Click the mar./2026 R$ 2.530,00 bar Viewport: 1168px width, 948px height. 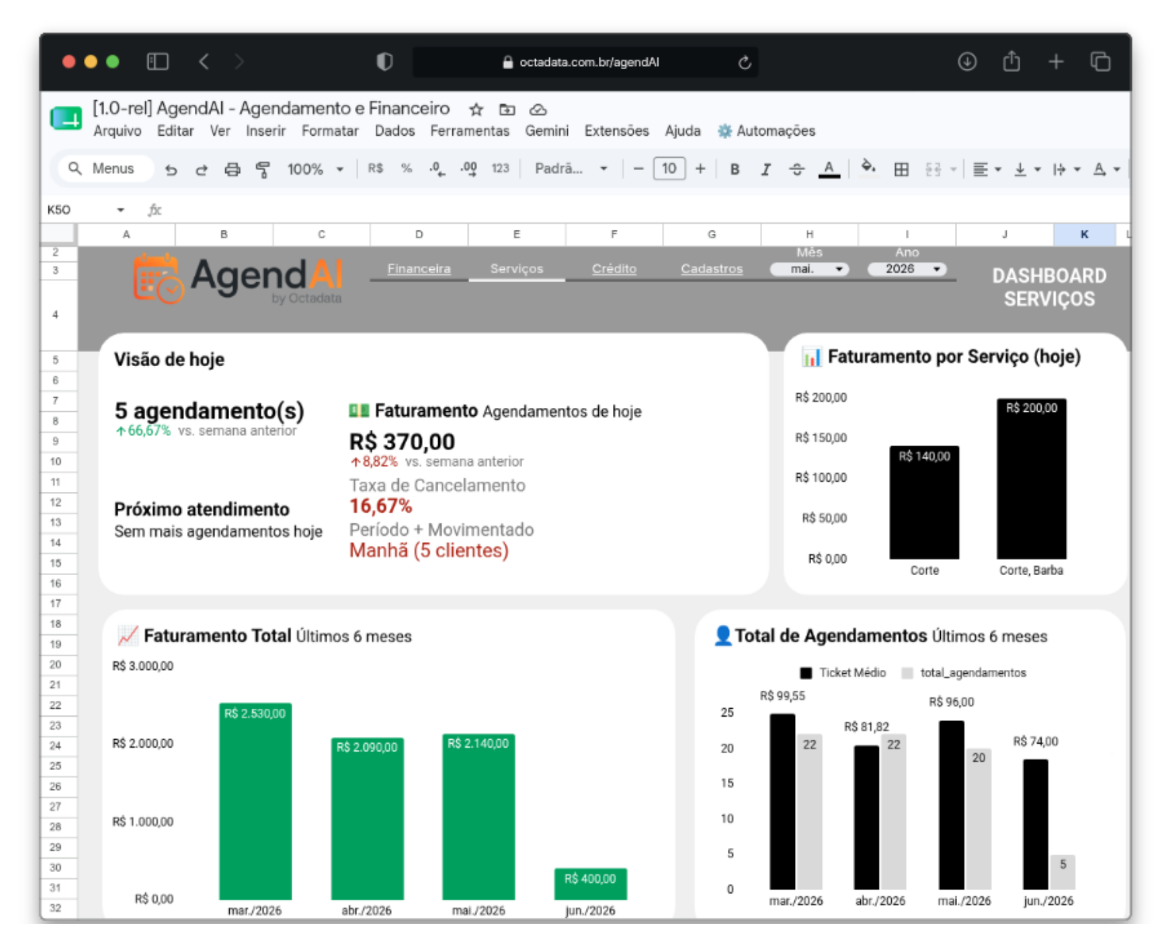(x=255, y=801)
